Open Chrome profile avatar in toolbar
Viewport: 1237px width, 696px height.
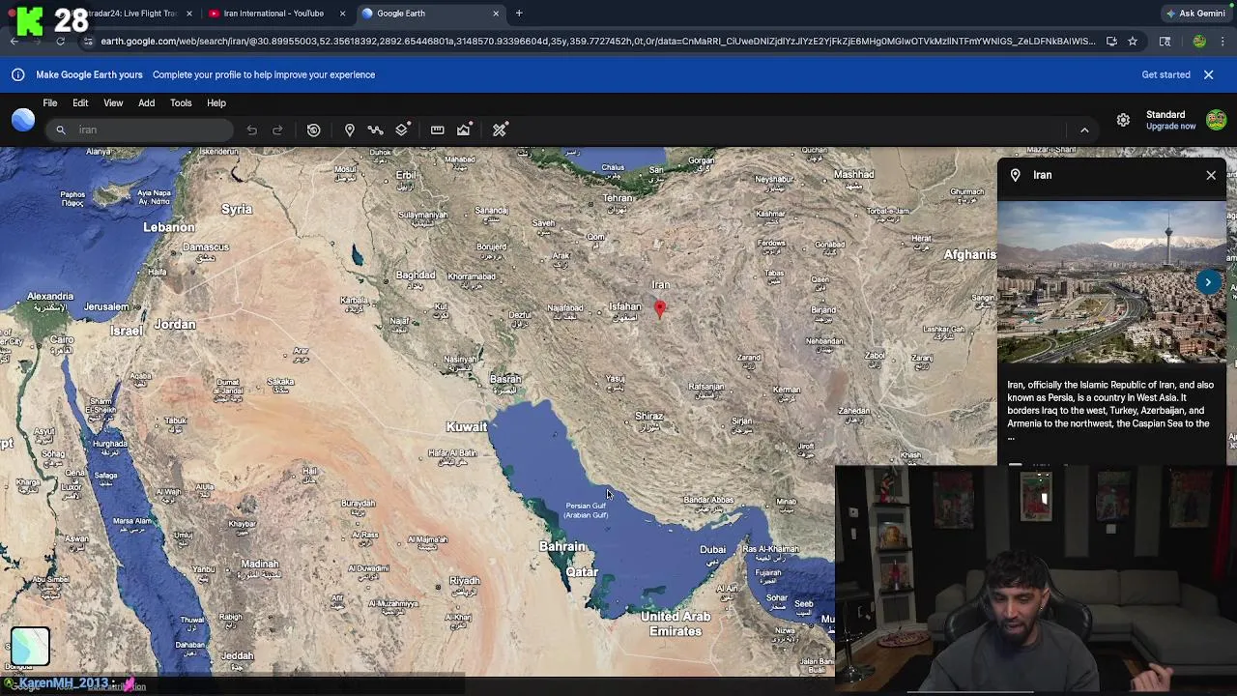point(1199,42)
